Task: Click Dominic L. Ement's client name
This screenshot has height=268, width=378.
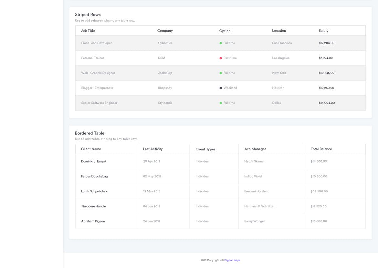Action: point(93,161)
